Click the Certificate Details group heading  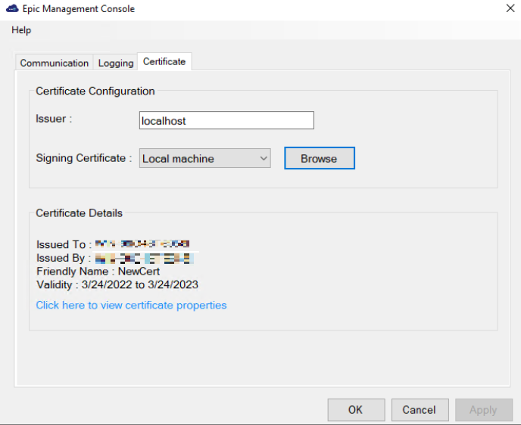(x=79, y=213)
